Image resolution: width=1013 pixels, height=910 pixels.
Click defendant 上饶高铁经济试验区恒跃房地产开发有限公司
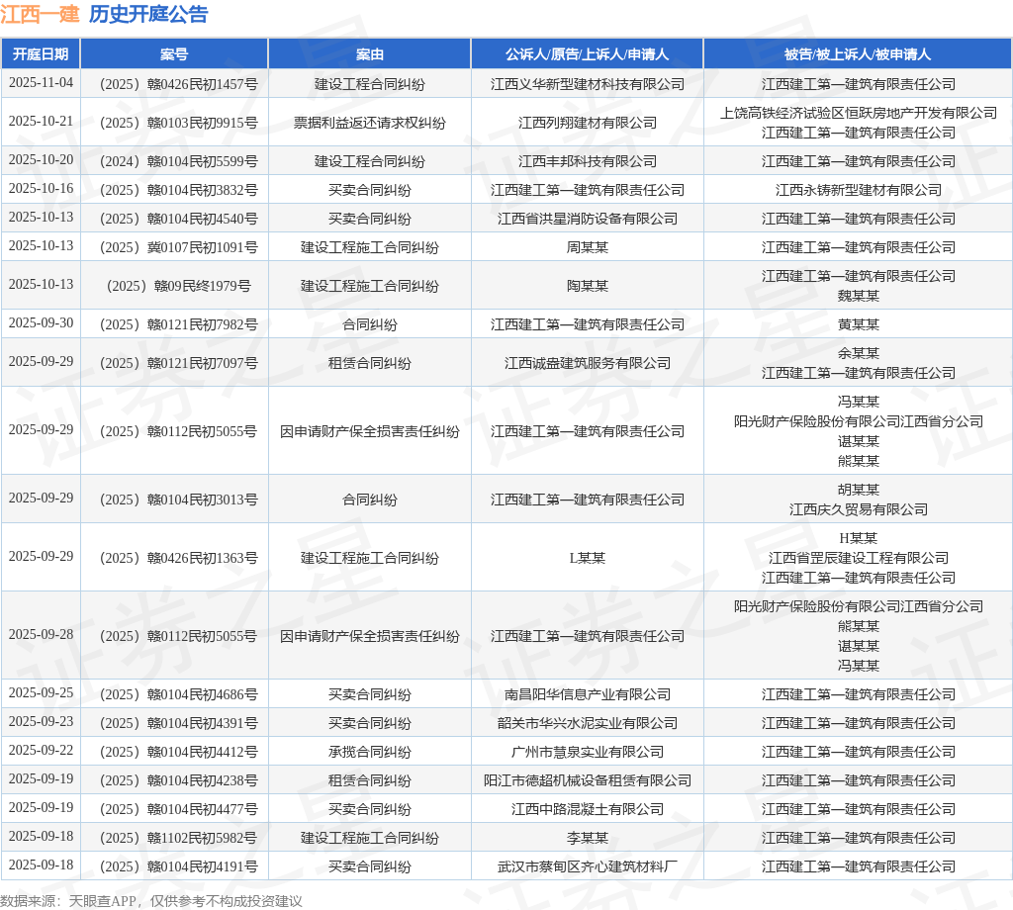[x=859, y=113]
